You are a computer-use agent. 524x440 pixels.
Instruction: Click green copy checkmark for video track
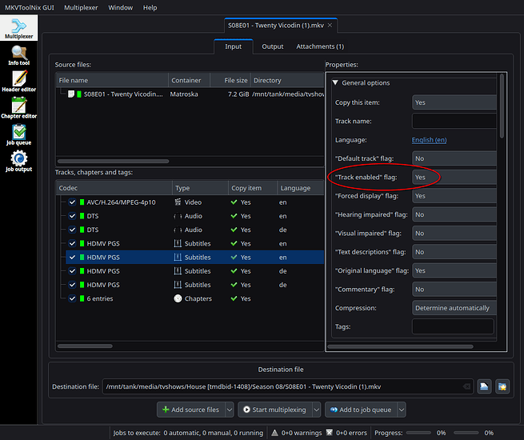click(x=234, y=202)
